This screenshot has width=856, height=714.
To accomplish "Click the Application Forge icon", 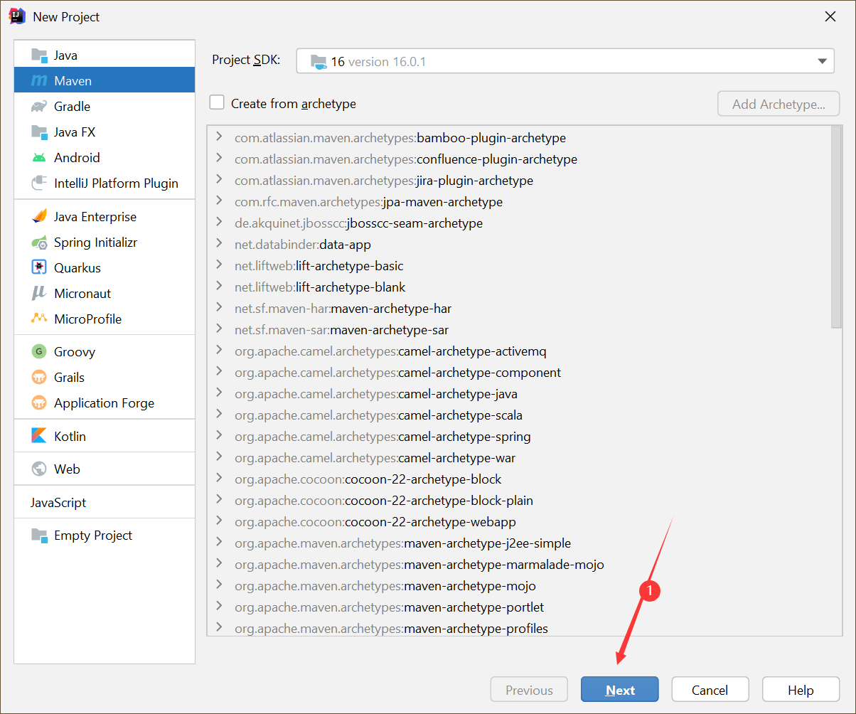I will pyautogui.click(x=39, y=403).
